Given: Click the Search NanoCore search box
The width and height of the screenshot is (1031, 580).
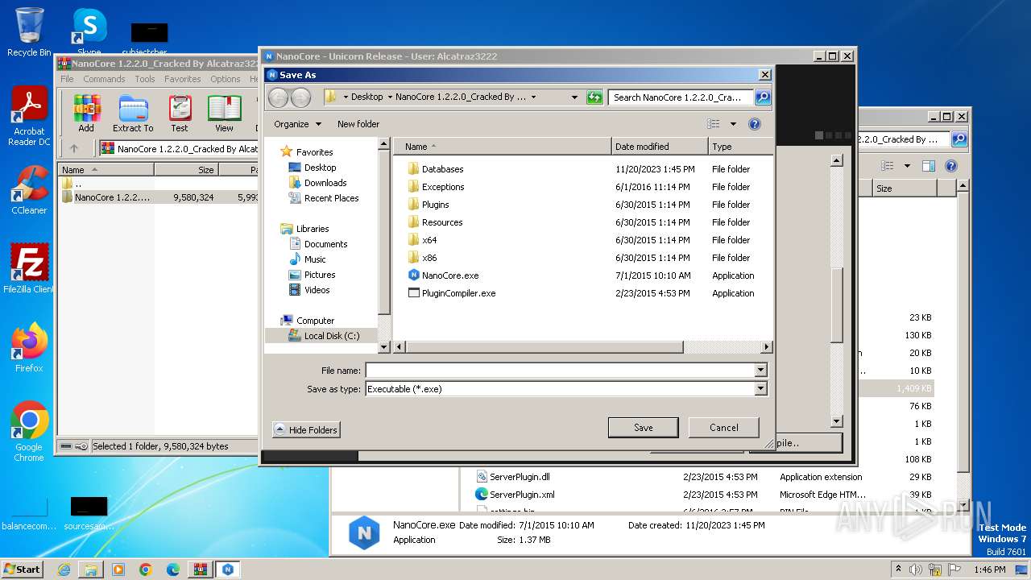Looking at the screenshot, I should [681, 97].
